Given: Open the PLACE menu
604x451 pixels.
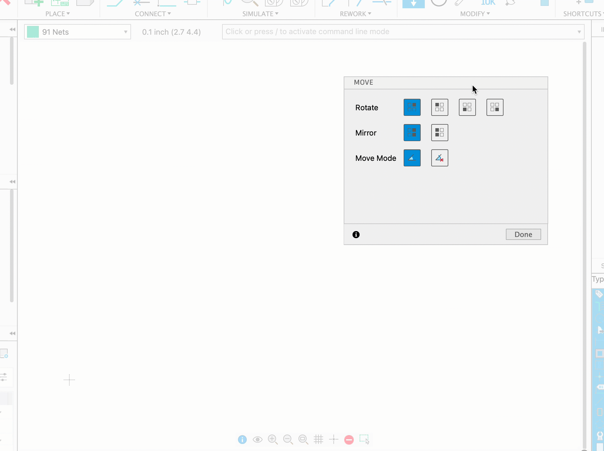Looking at the screenshot, I should click(57, 13).
